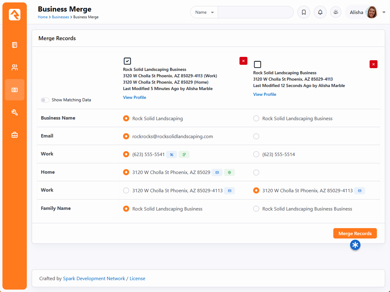Open View Profile for first record
The image size is (390, 292).
tap(134, 97)
